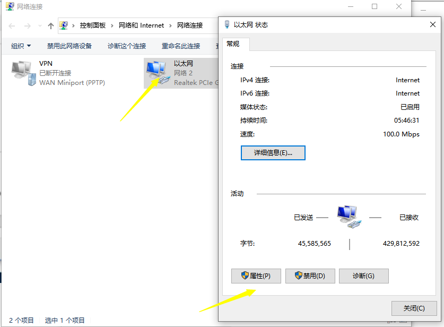Click the network activity graphic between 已发送 and 已接收
444x327 pixels.
349,217
